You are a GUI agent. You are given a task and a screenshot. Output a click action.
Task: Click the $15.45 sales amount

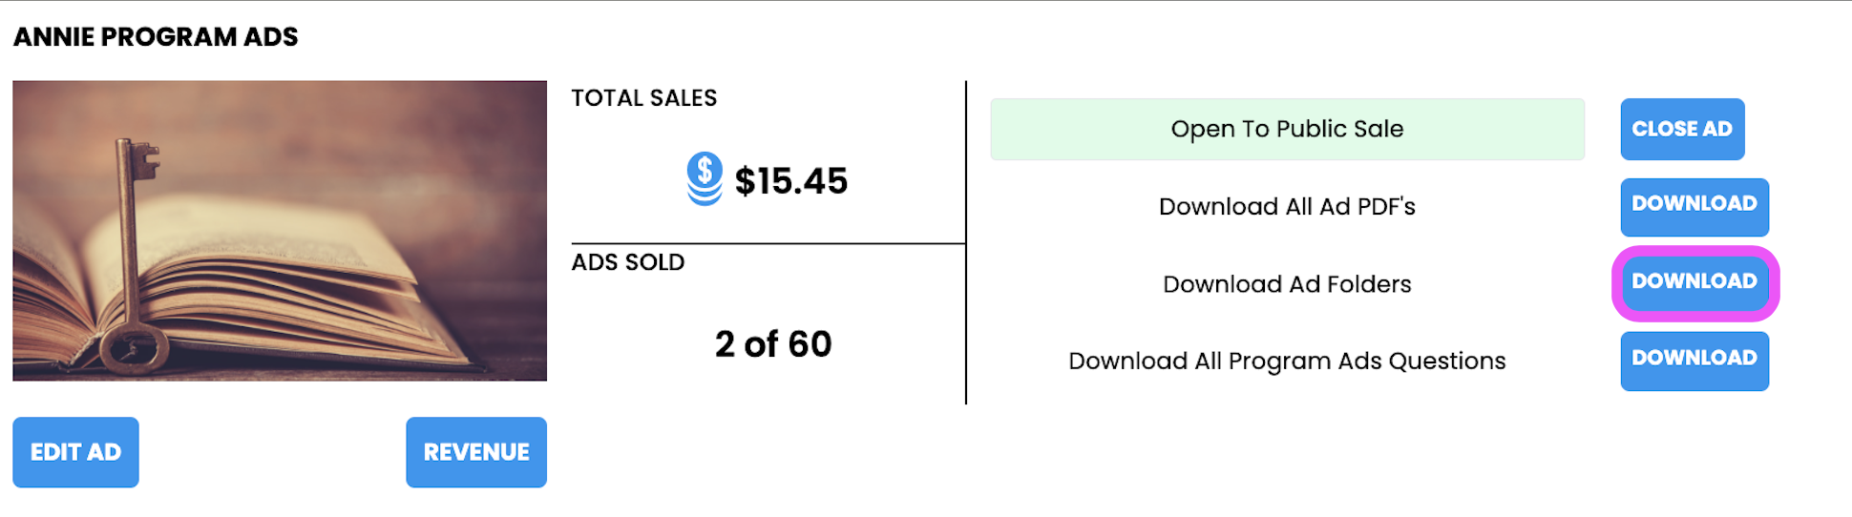click(790, 181)
